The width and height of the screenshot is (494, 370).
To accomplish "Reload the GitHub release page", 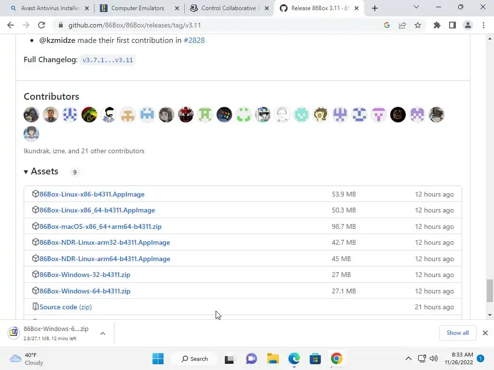I will [x=41, y=25].
